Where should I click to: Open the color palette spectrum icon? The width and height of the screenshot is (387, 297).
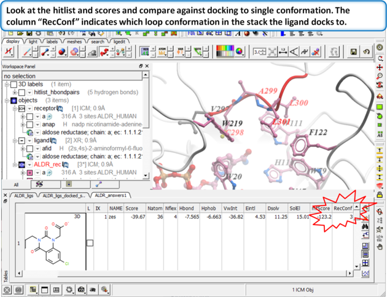(x=227, y=52)
